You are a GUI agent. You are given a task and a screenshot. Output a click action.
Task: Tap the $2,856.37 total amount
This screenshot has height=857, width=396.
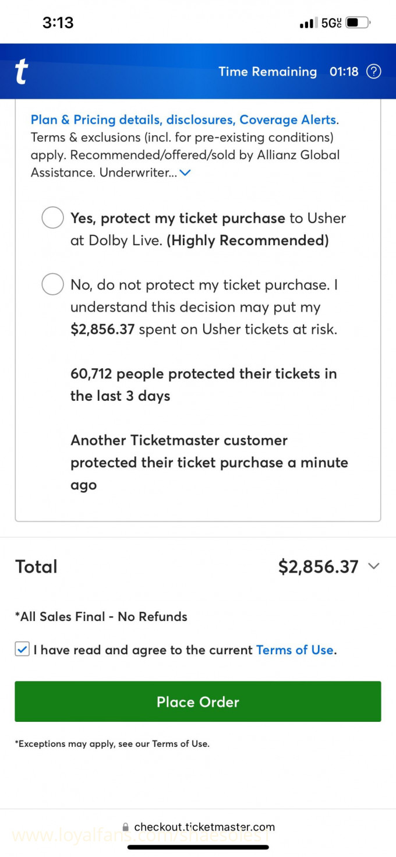pos(318,567)
